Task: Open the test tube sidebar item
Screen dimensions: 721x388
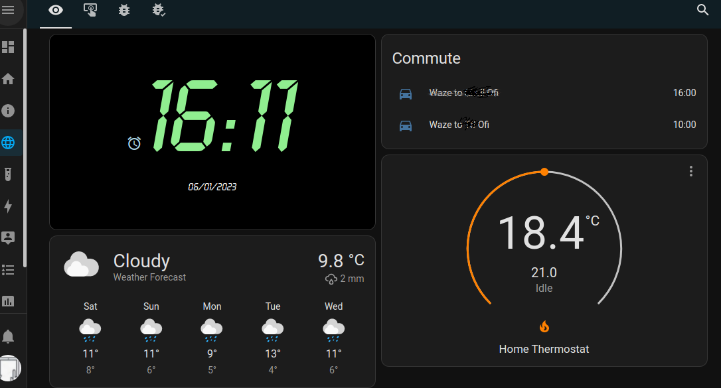Action: (8, 174)
